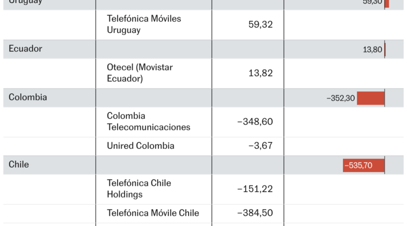Select the Colombia Telecomunicaciones company cell

click(149, 121)
